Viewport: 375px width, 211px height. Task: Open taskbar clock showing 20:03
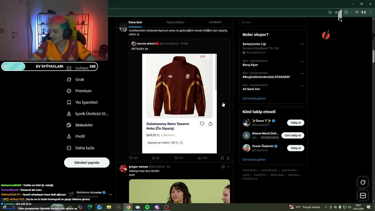358,207
